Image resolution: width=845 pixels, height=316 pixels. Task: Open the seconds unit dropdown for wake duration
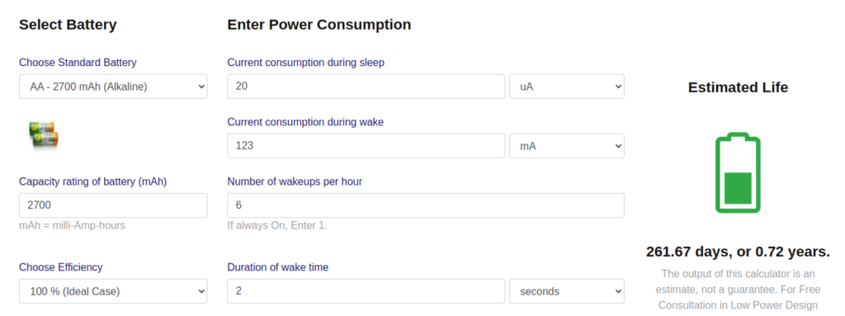[x=567, y=291]
